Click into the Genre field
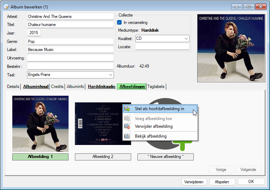Viewport: 270px width, 190px height. [x=70, y=42]
